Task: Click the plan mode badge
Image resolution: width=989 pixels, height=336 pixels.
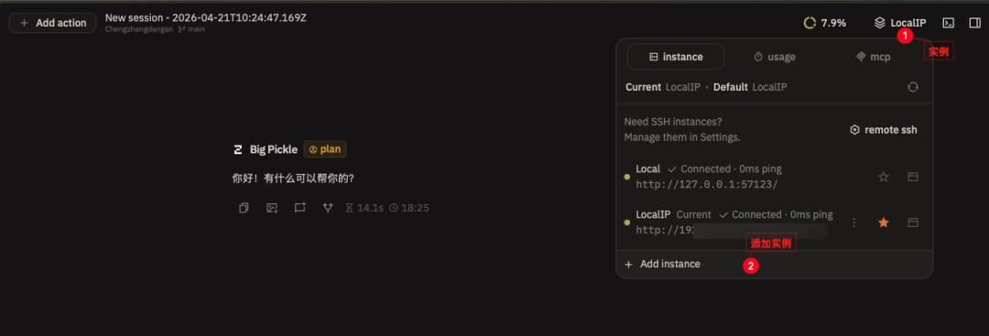Action: 325,149
